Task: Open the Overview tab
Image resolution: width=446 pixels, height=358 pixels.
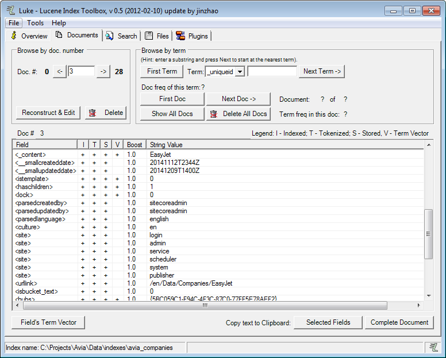Action: click(x=29, y=36)
